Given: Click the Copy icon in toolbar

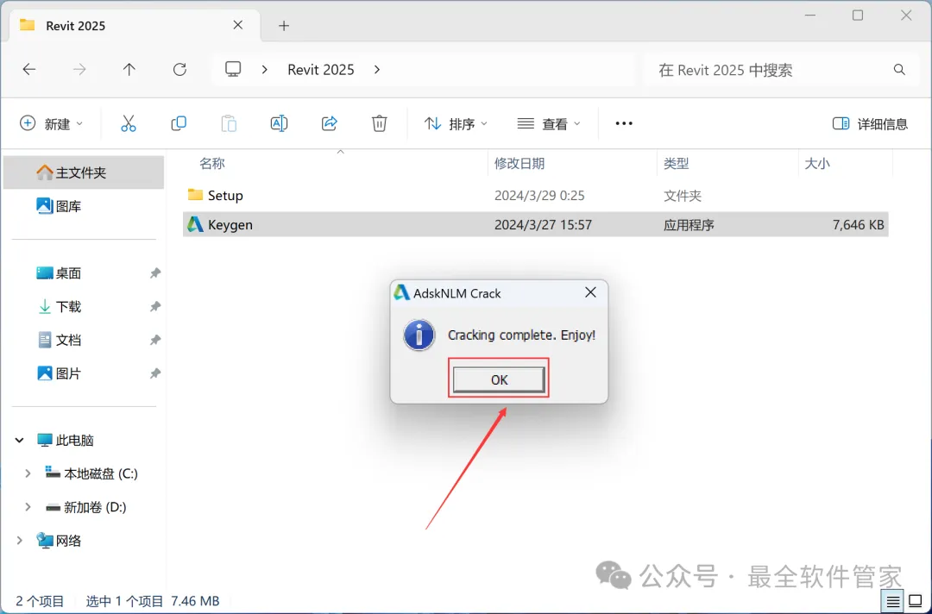Looking at the screenshot, I should pos(179,123).
